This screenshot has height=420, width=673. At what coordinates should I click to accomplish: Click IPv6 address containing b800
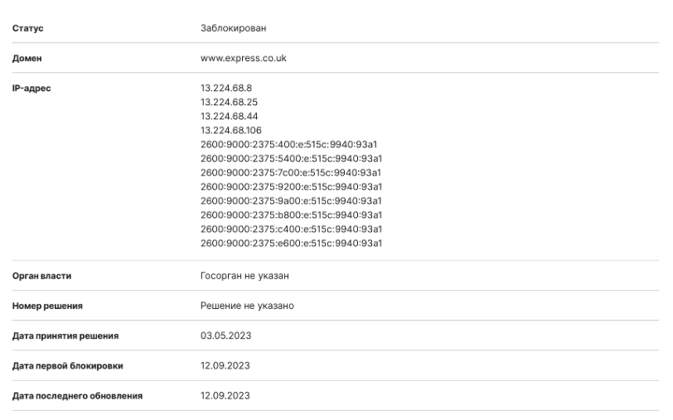tap(292, 215)
